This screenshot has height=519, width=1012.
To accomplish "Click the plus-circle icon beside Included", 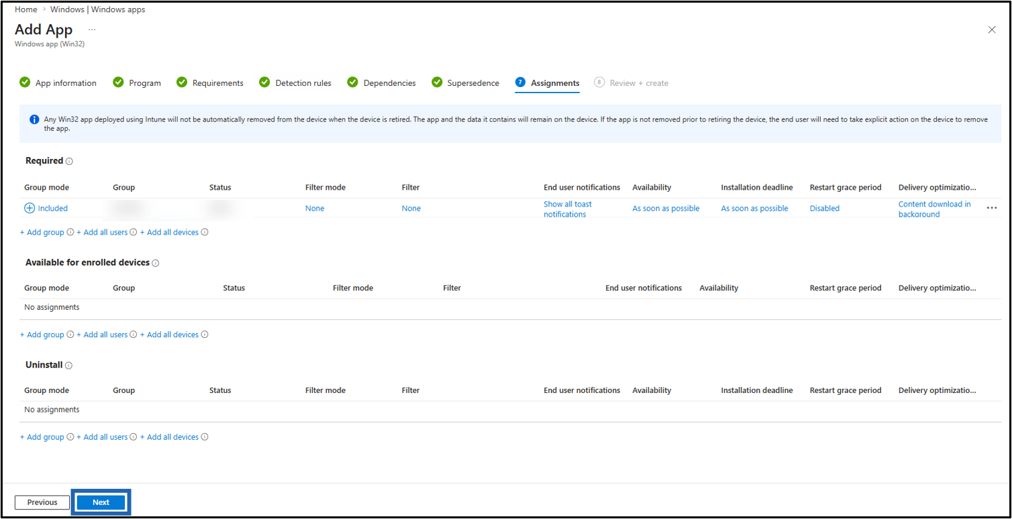I will click(x=30, y=209).
